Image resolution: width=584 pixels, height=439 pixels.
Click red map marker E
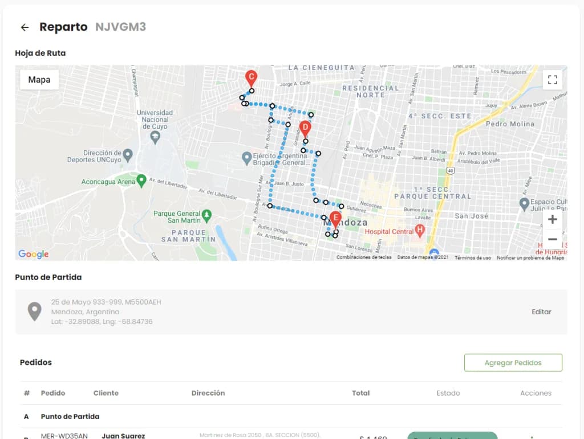(x=335, y=220)
